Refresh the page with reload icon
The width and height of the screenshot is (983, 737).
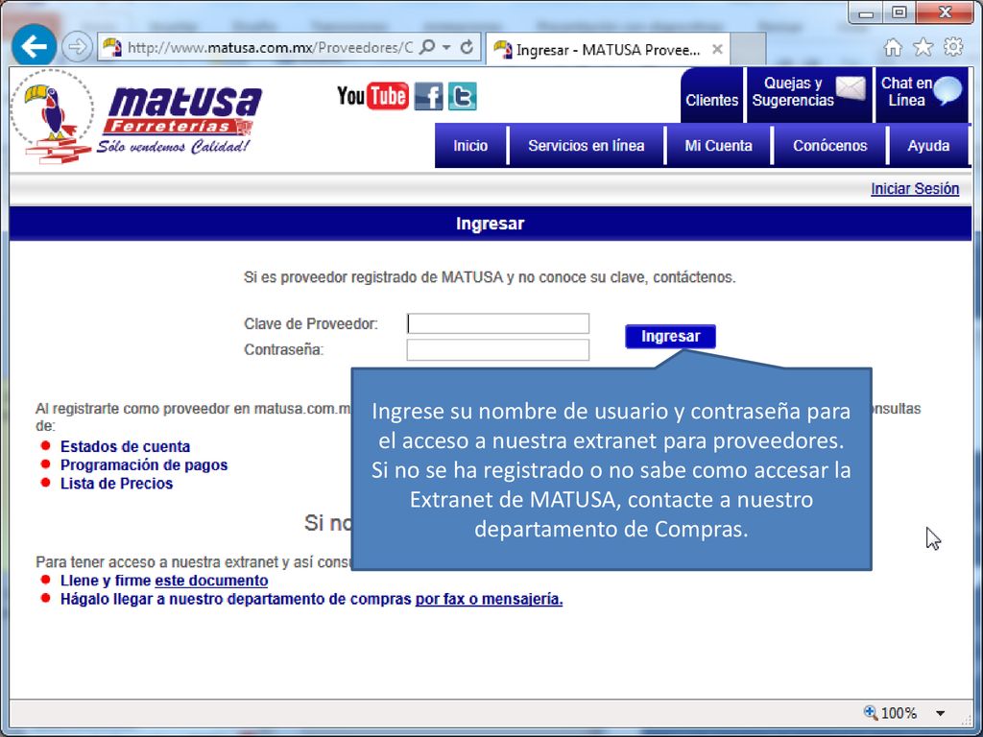coord(467,47)
